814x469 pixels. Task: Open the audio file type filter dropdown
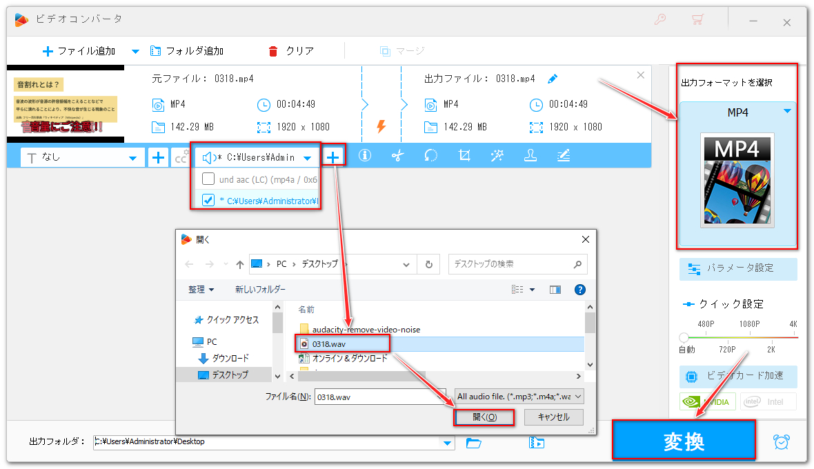[x=577, y=397]
